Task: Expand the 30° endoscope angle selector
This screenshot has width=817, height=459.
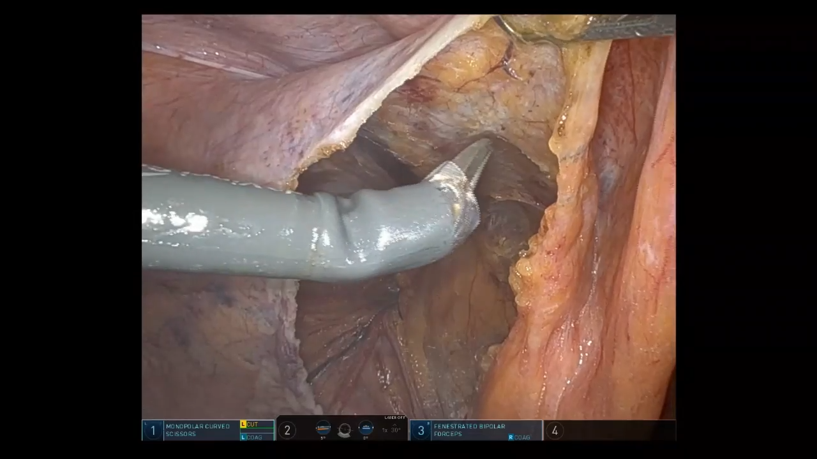Action: 396,430
